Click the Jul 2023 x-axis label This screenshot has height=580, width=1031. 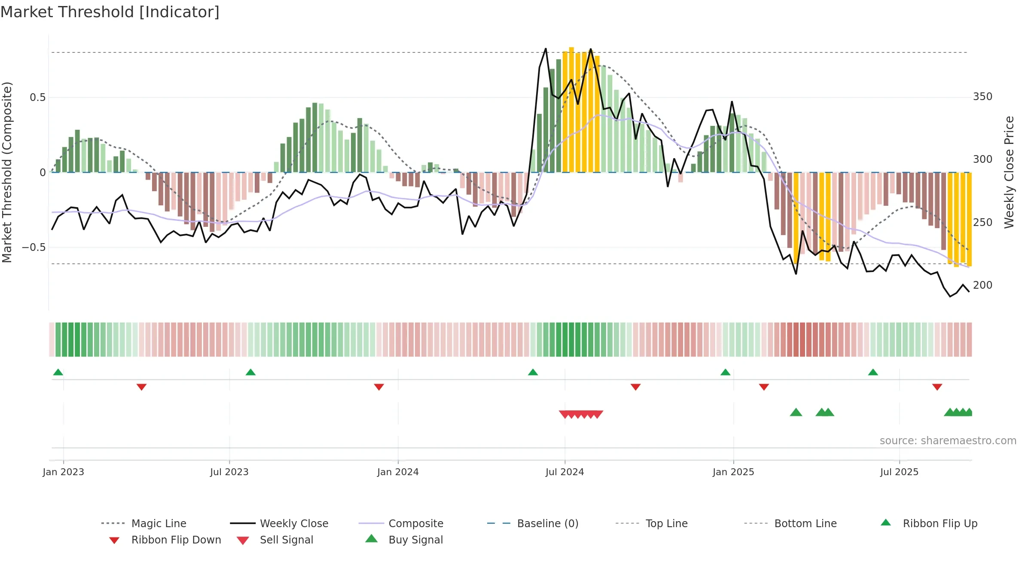(229, 472)
